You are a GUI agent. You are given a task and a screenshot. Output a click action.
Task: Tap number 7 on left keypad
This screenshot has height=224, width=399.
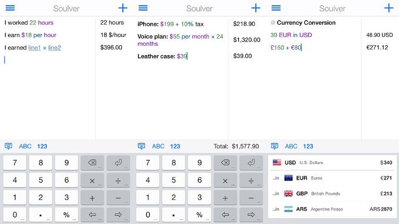[x=15, y=163]
